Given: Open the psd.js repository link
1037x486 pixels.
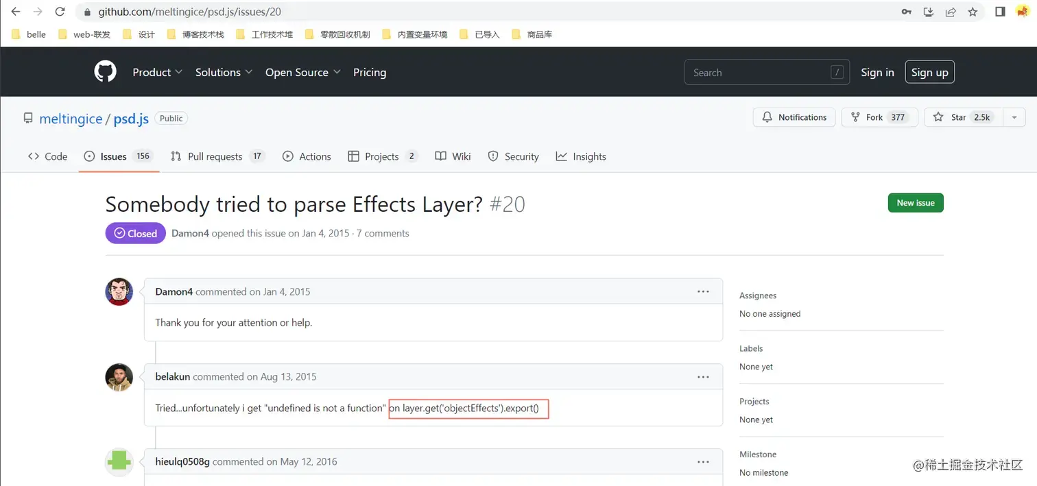Looking at the screenshot, I should (131, 119).
